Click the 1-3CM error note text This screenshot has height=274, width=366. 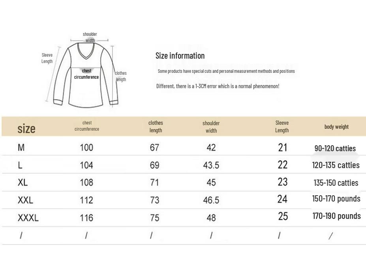pos(218,86)
